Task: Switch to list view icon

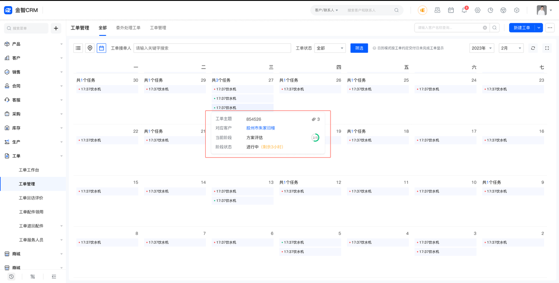Action: tap(78, 48)
